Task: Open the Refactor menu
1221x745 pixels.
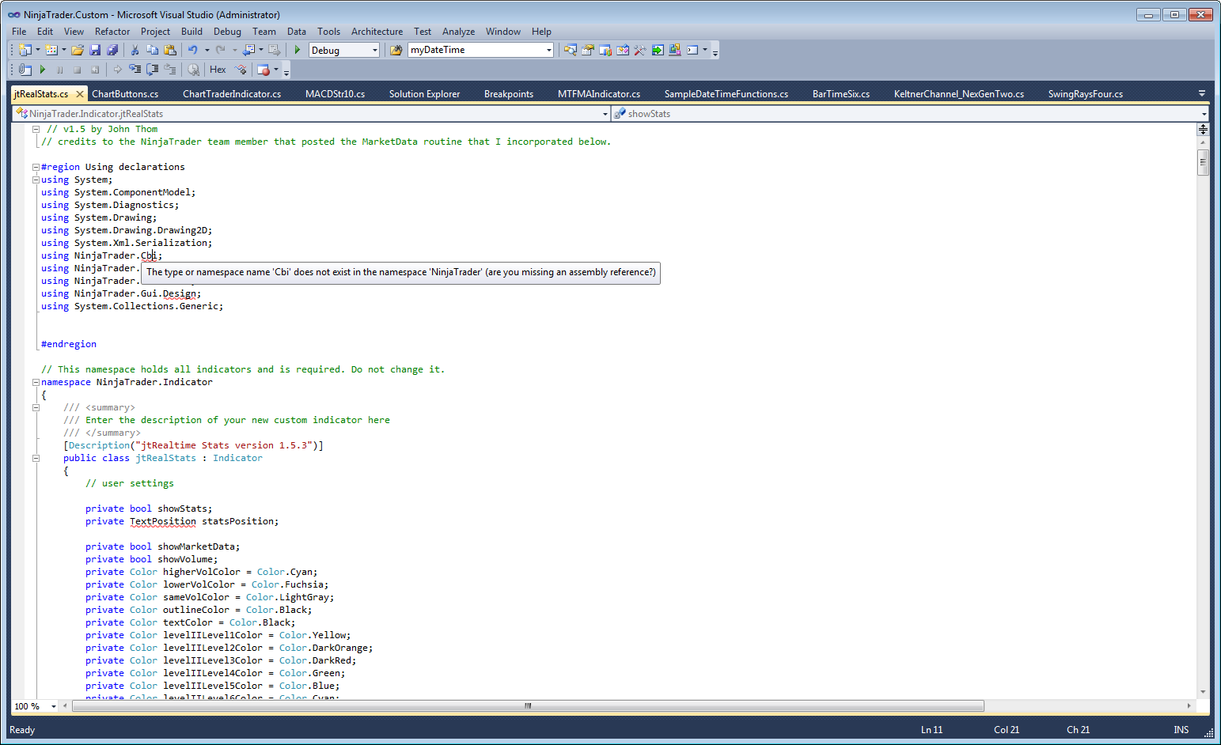Action: click(112, 32)
